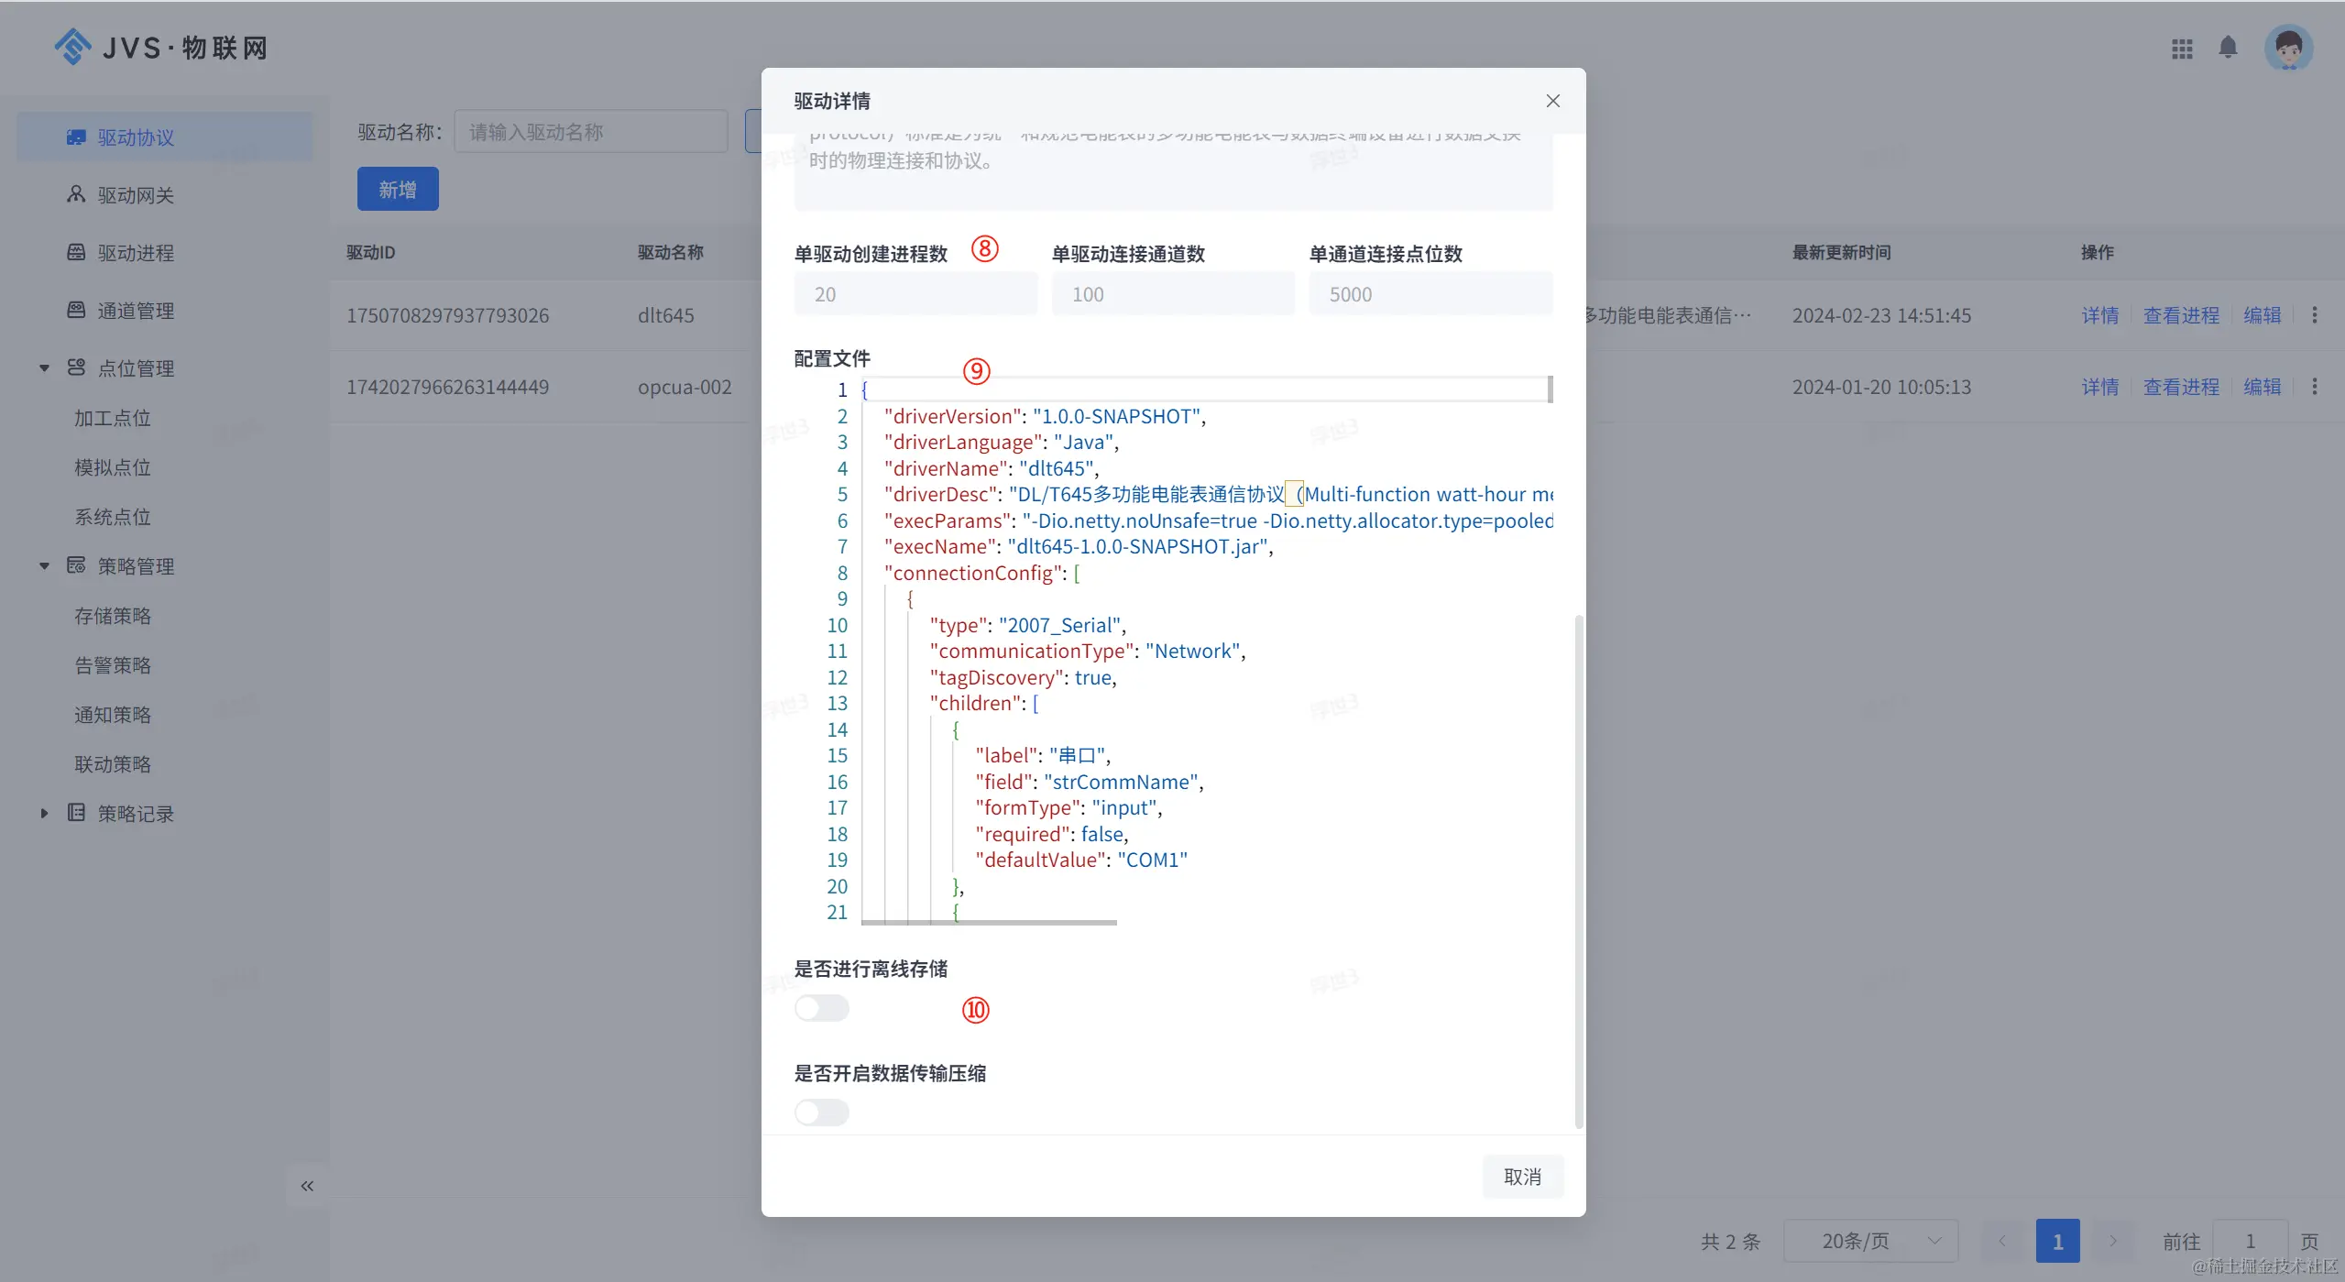This screenshot has width=2345, height=1282.
Task: Click the 驱动进程 sidebar icon
Action: click(x=76, y=252)
